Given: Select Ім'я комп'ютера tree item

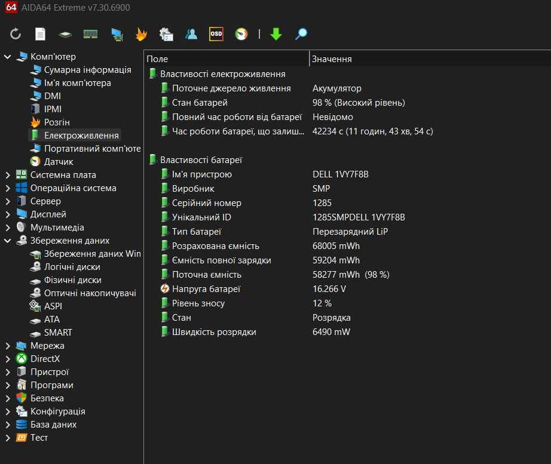Looking at the screenshot, I should pos(77,83).
